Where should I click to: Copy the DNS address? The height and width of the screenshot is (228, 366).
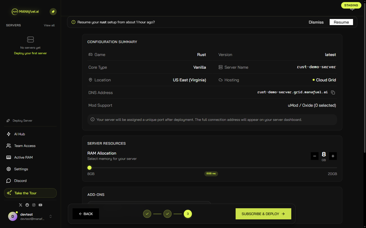333,92
